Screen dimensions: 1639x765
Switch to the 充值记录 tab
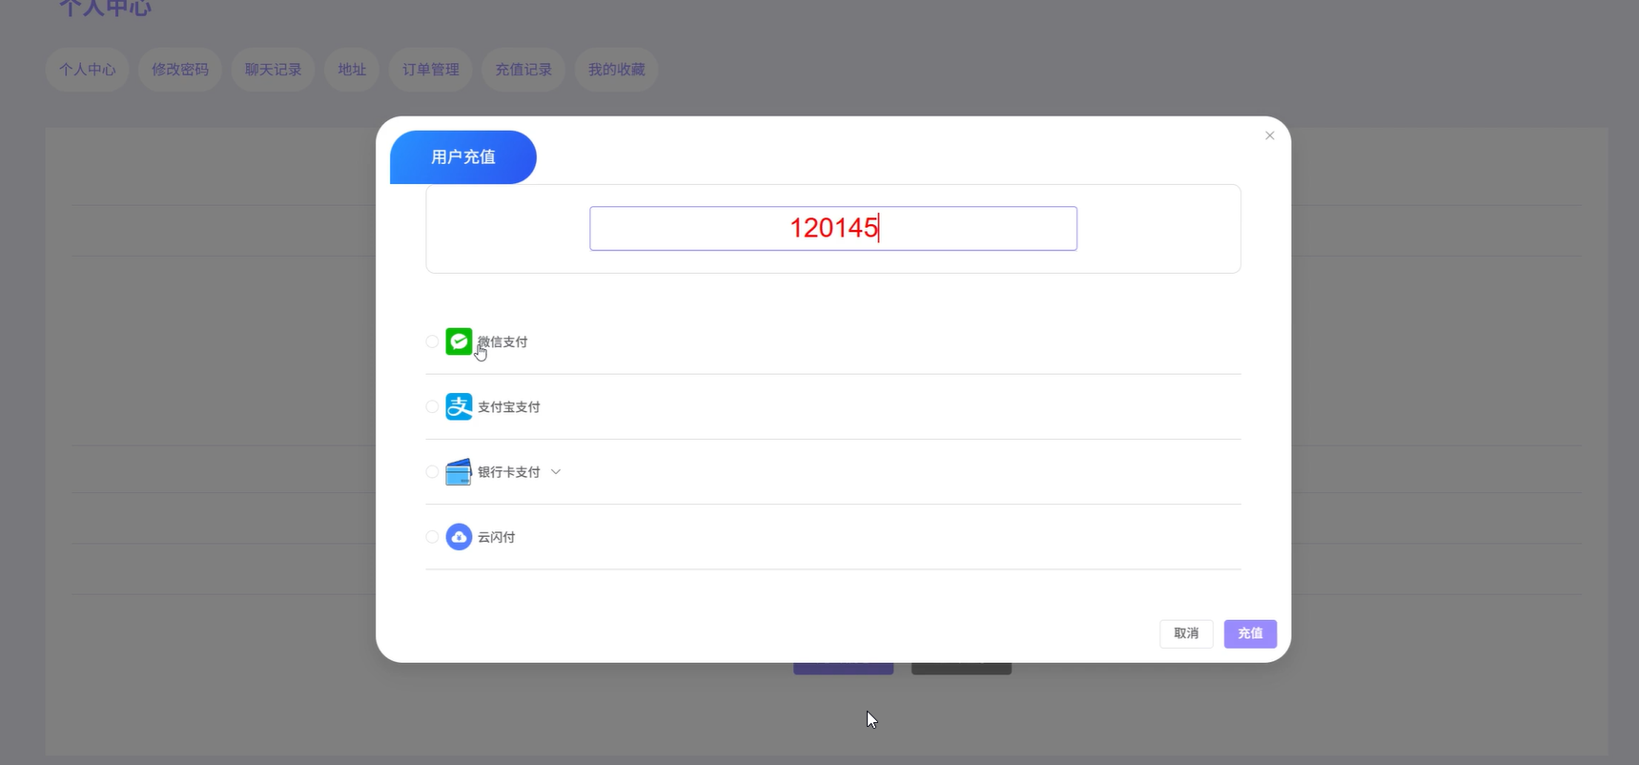pyautogui.click(x=523, y=70)
